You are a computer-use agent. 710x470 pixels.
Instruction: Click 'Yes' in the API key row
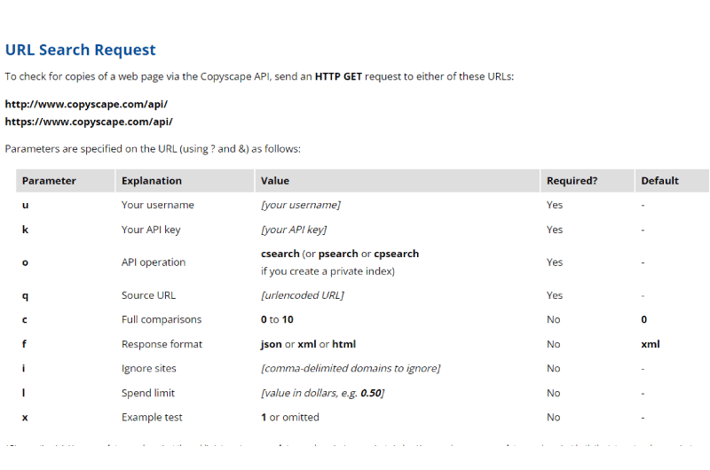(555, 230)
